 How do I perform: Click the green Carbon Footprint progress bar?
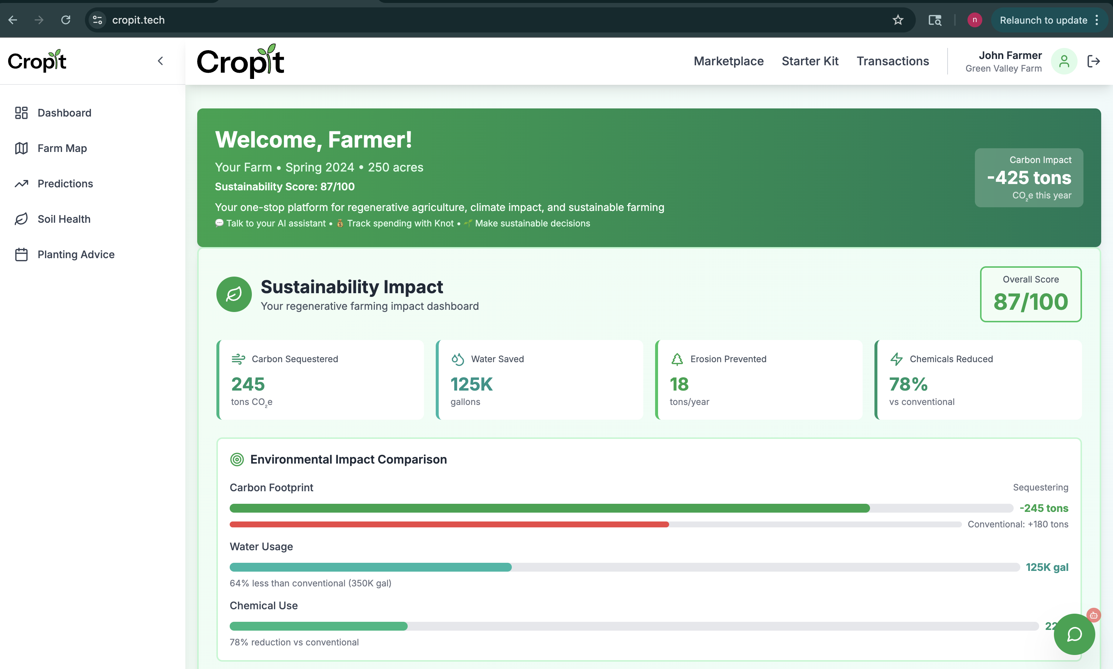pos(549,508)
